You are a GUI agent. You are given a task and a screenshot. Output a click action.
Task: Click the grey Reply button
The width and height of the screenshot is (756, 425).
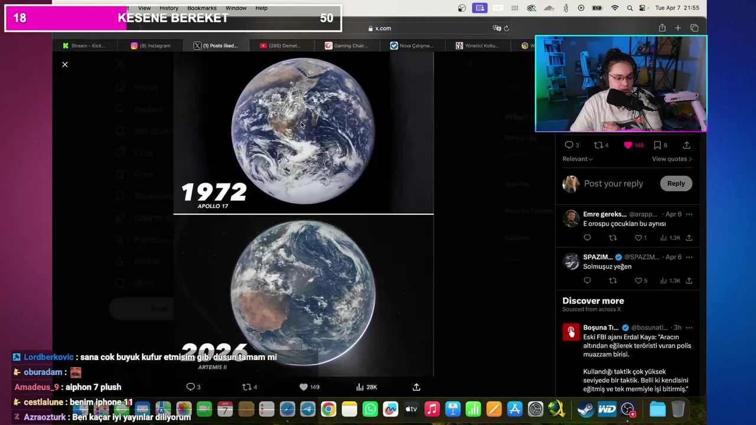pos(676,184)
